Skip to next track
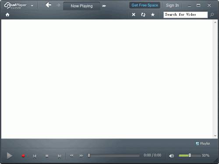 click(x=59, y=156)
